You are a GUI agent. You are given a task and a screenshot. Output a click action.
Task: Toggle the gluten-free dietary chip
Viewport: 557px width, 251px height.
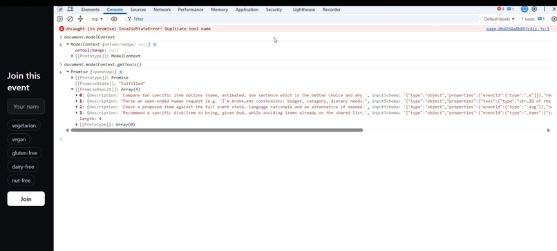(x=24, y=153)
